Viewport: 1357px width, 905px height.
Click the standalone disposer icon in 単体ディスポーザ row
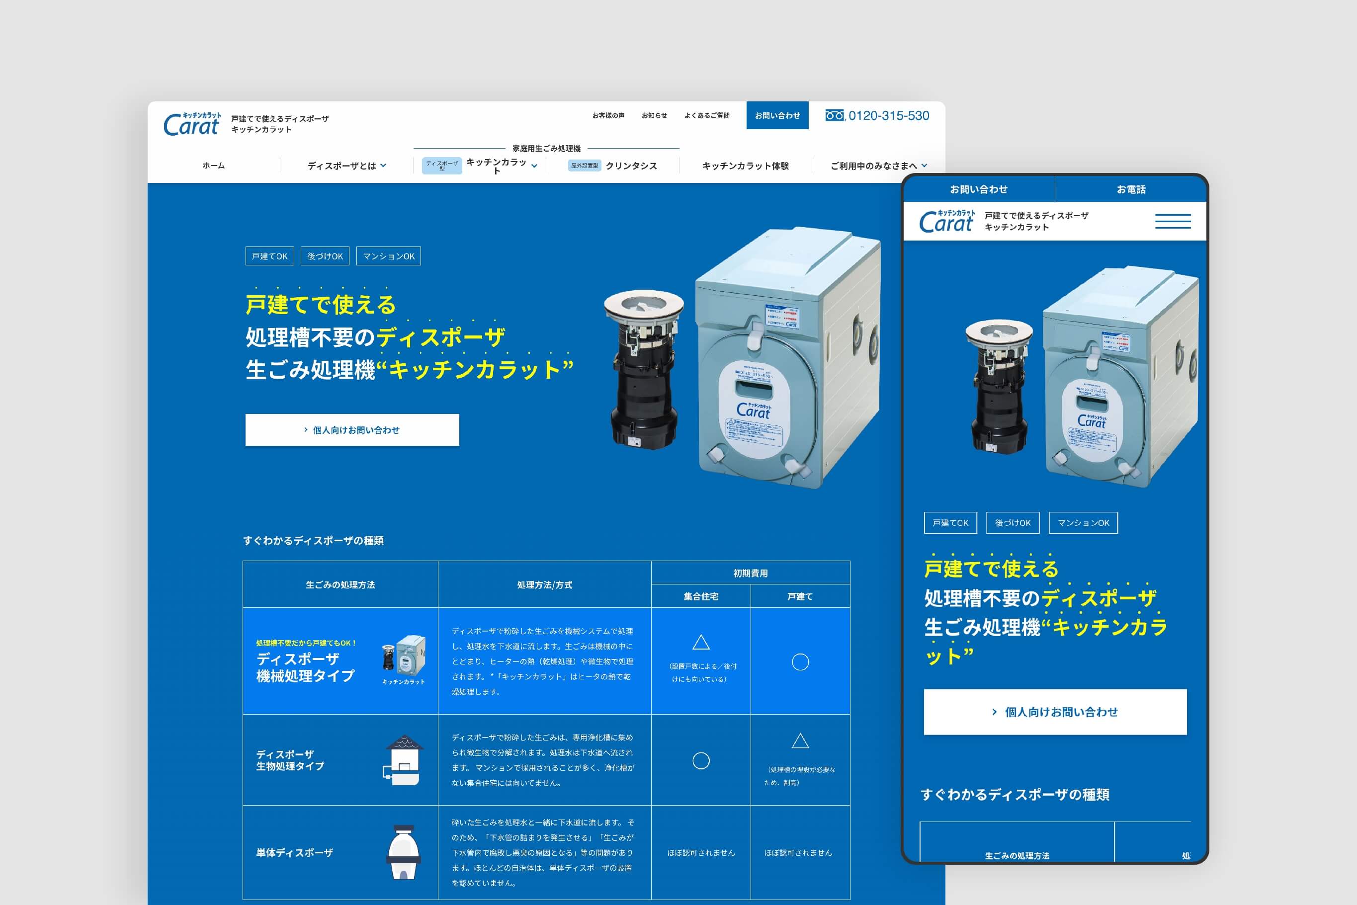[403, 852]
